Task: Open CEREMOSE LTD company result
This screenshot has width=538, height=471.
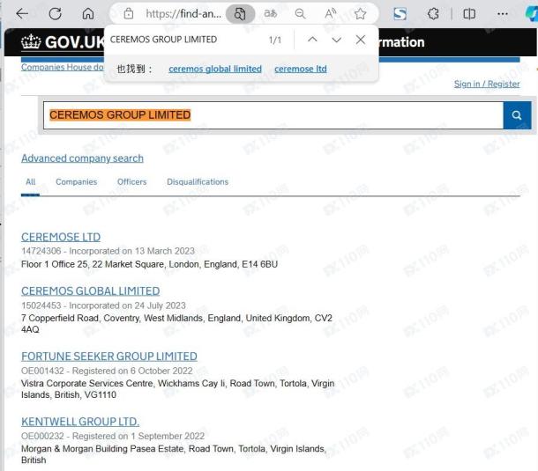Action: pyautogui.click(x=61, y=237)
